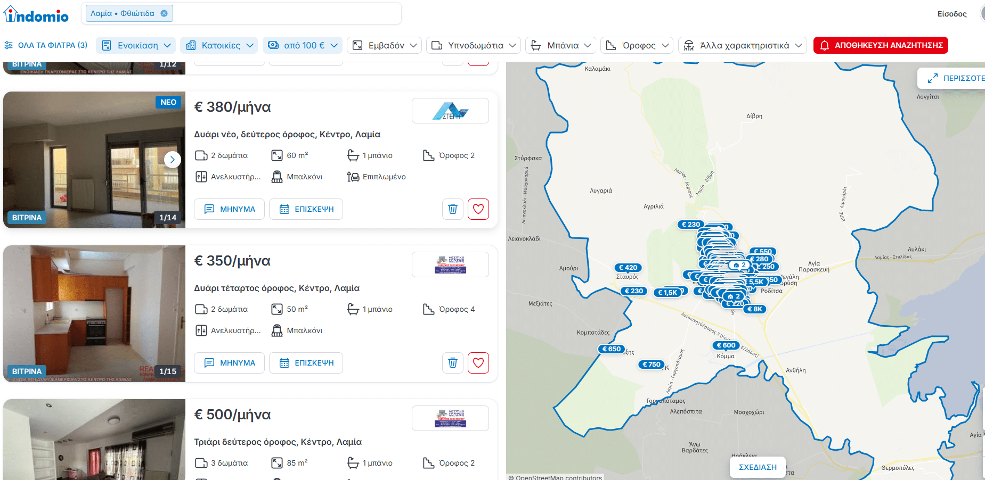Remove the Λαμία Φθιώτιδα location tag

164,13
